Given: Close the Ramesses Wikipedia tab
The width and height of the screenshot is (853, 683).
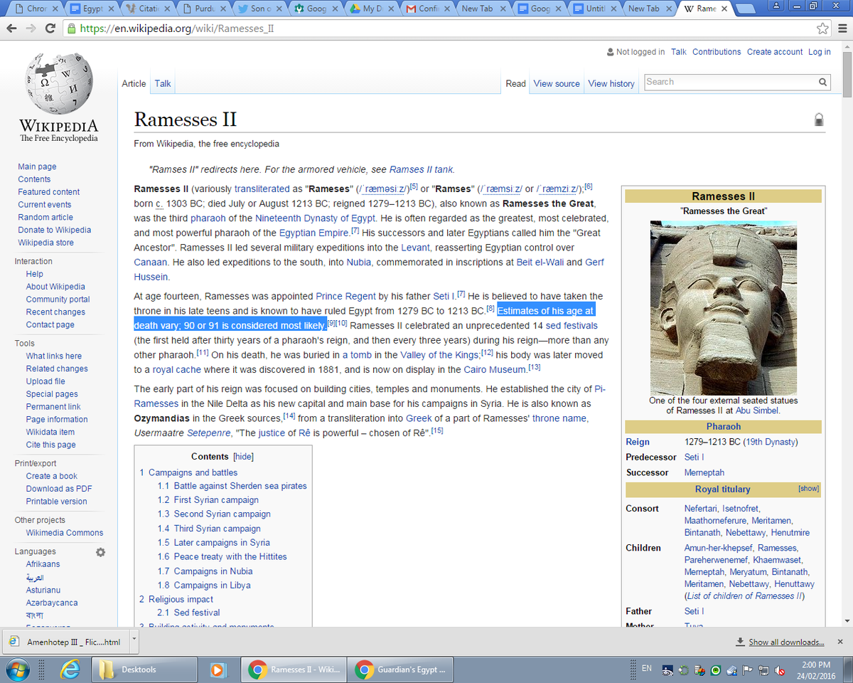Looking at the screenshot, I should 724,9.
